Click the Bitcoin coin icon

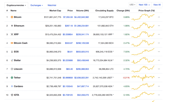click(x=12, y=17)
